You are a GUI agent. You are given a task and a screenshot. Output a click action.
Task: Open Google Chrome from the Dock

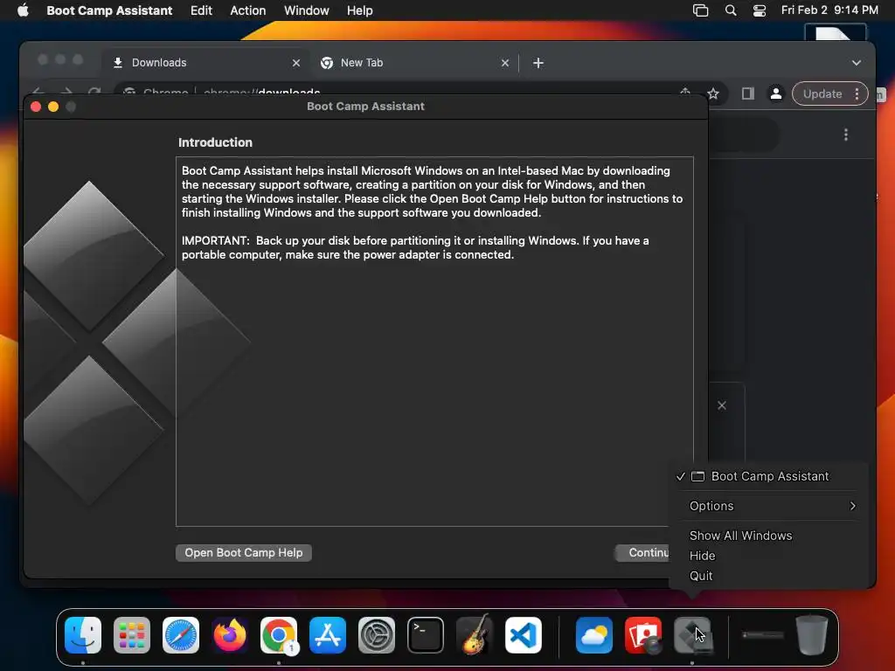point(279,635)
